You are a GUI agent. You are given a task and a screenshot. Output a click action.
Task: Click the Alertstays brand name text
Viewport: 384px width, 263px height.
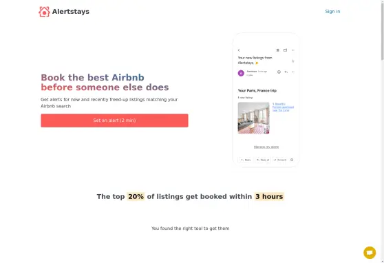pyautogui.click(x=71, y=12)
